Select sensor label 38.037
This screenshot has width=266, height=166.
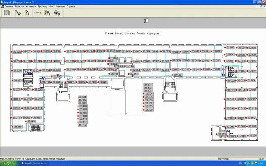coord(57,51)
